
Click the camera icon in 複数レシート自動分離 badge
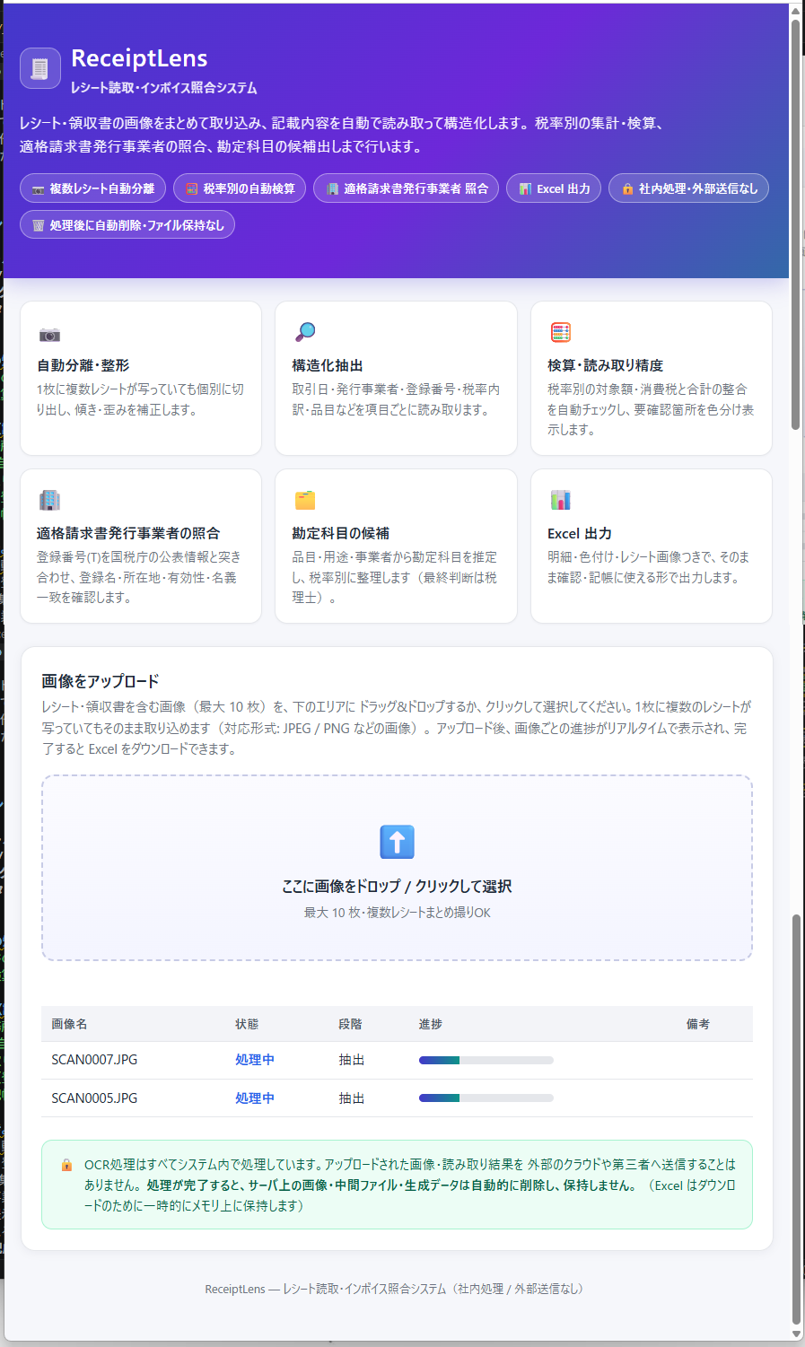(x=38, y=189)
